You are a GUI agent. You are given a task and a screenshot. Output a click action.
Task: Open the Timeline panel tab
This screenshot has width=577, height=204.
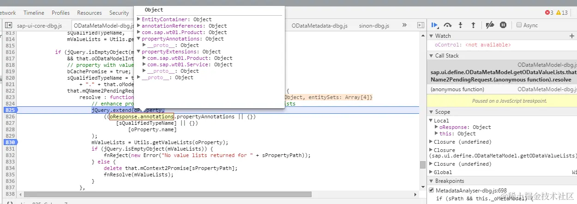point(34,13)
